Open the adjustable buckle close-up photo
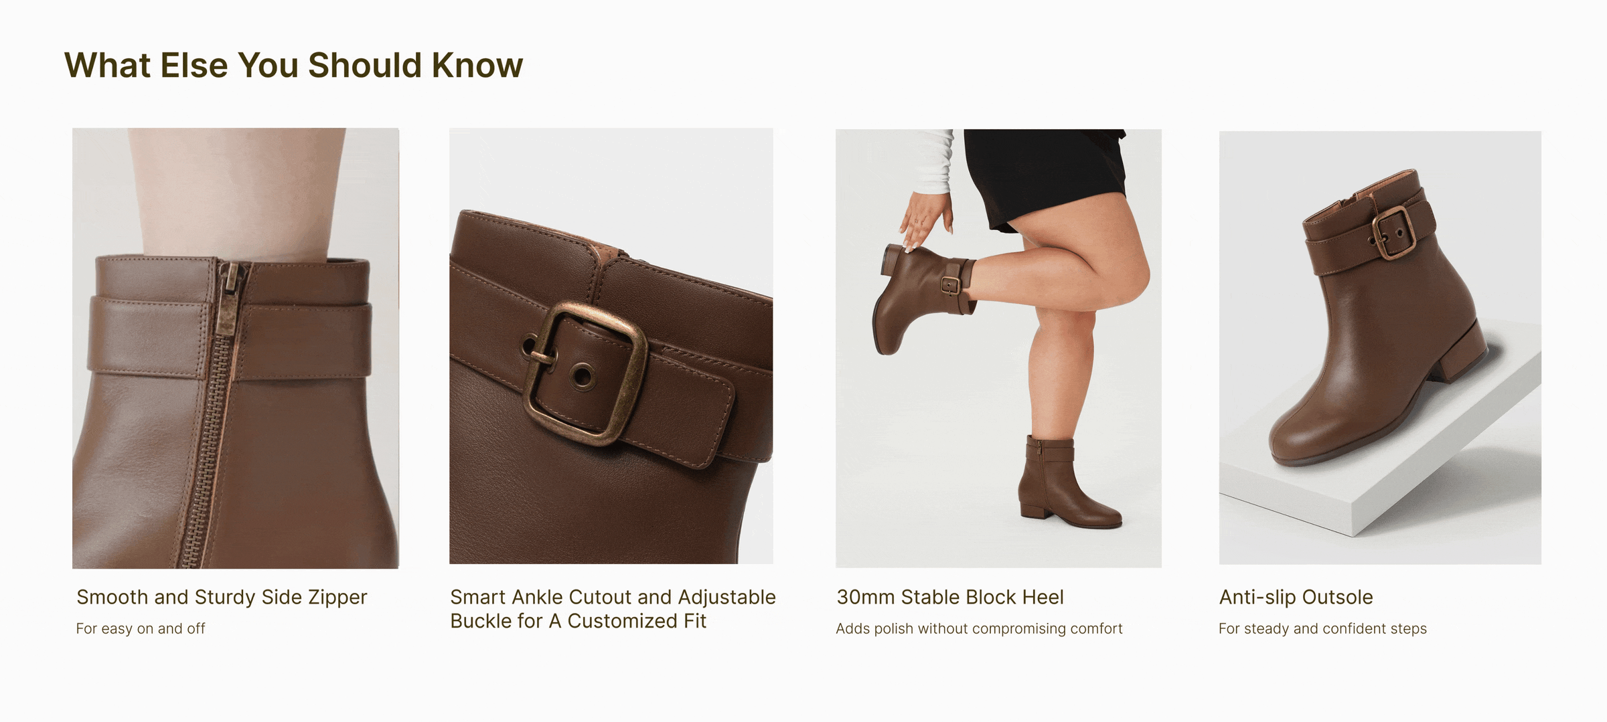 tap(611, 346)
